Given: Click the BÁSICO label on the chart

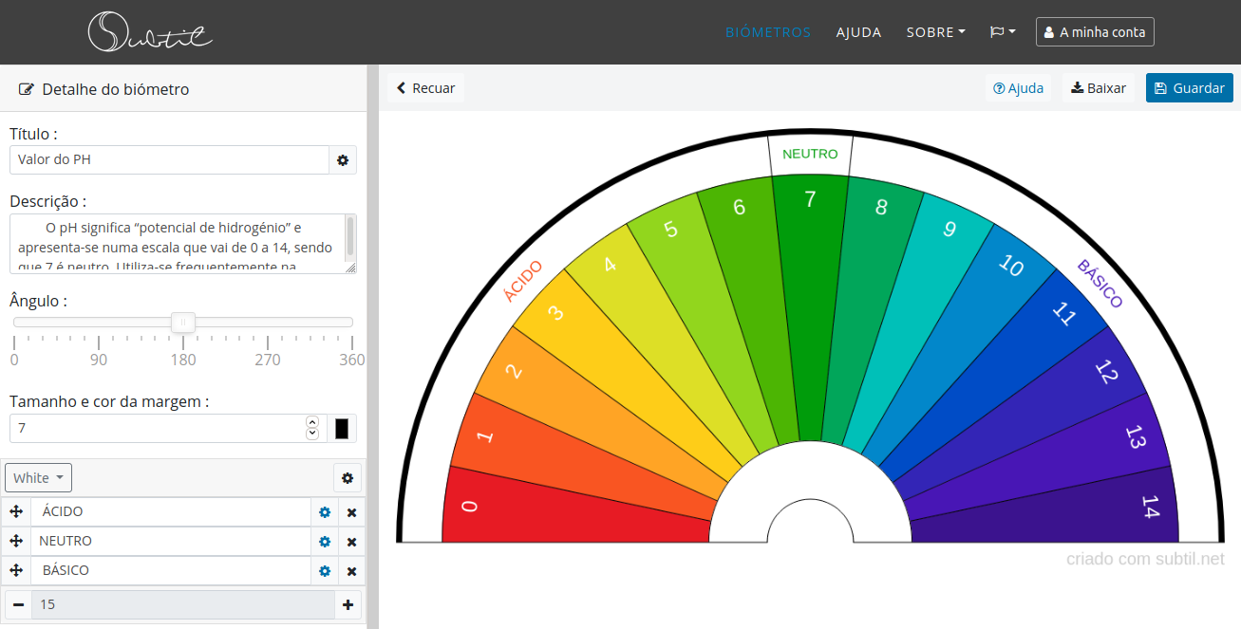Looking at the screenshot, I should 1100,284.
